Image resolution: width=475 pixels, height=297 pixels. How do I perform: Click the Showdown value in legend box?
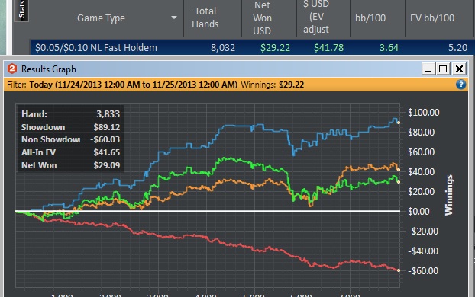[x=107, y=127]
